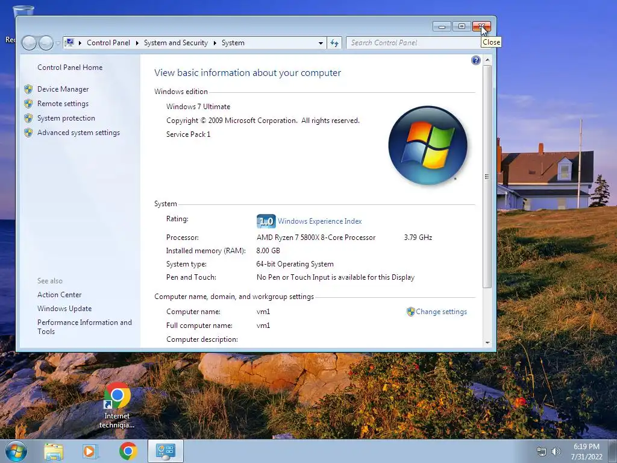Maximize the System window
The height and width of the screenshot is (463, 617).
coord(462,27)
